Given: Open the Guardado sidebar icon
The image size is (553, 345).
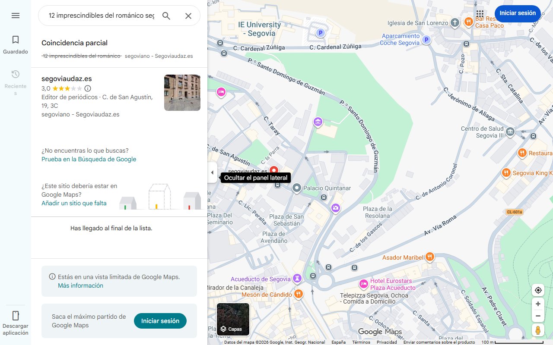Looking at the screenshot, I should tap(15, 39).
